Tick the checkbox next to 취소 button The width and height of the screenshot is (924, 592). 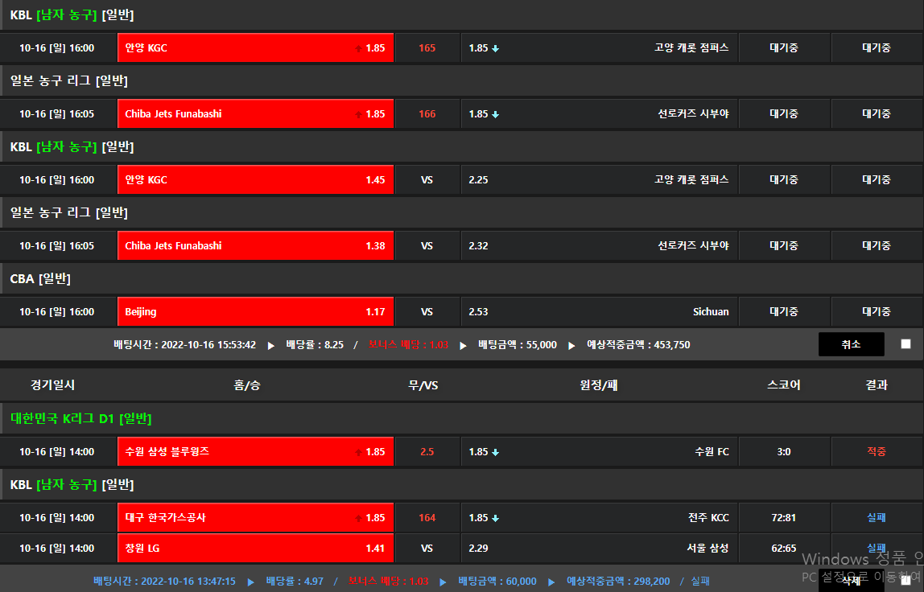coord(905,344)
